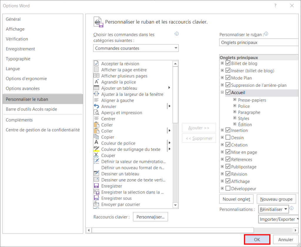The height and width of the screenshot is (247, 301).
Task: Uncheck the Accueil tab checkbox
Action: pos(228,92)
